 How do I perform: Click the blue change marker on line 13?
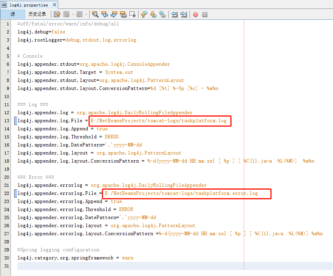pos(15,121)
